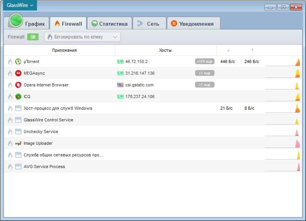Block Служба общих сетевых ресурсов flame icon
Viewport: 306px width, 221px height.
click(10, 155)
